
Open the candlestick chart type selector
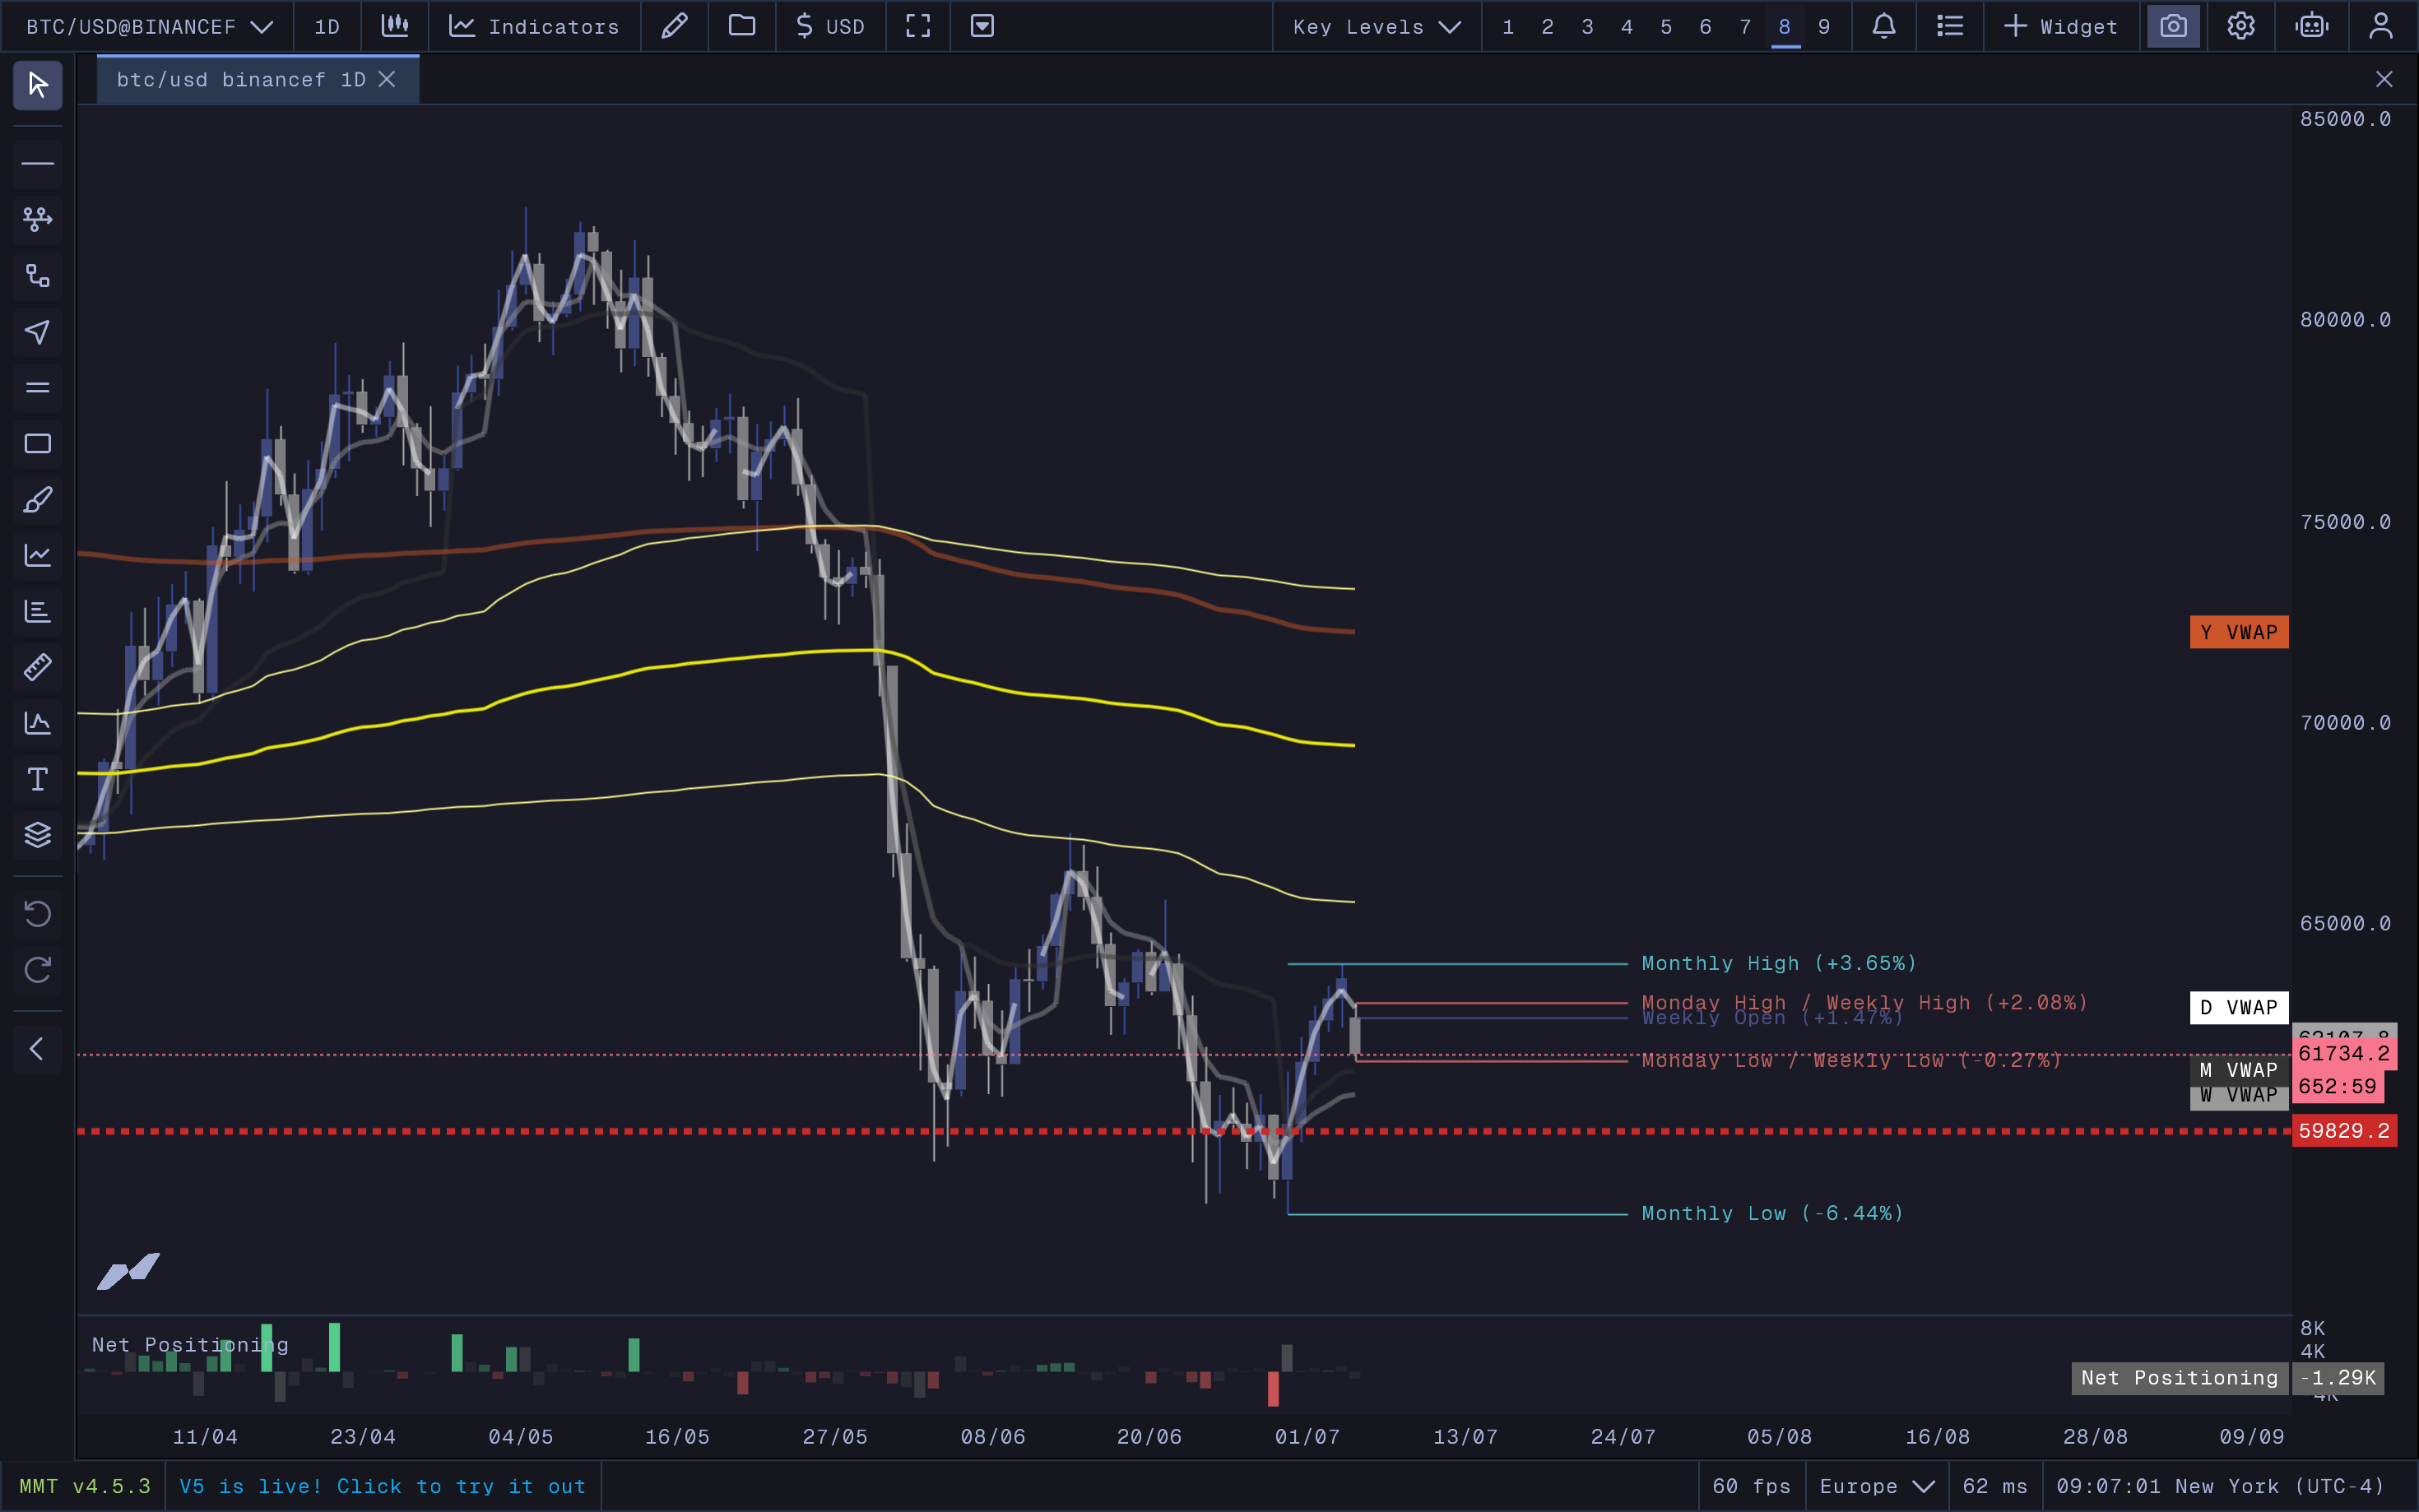(x=395, y=26)
